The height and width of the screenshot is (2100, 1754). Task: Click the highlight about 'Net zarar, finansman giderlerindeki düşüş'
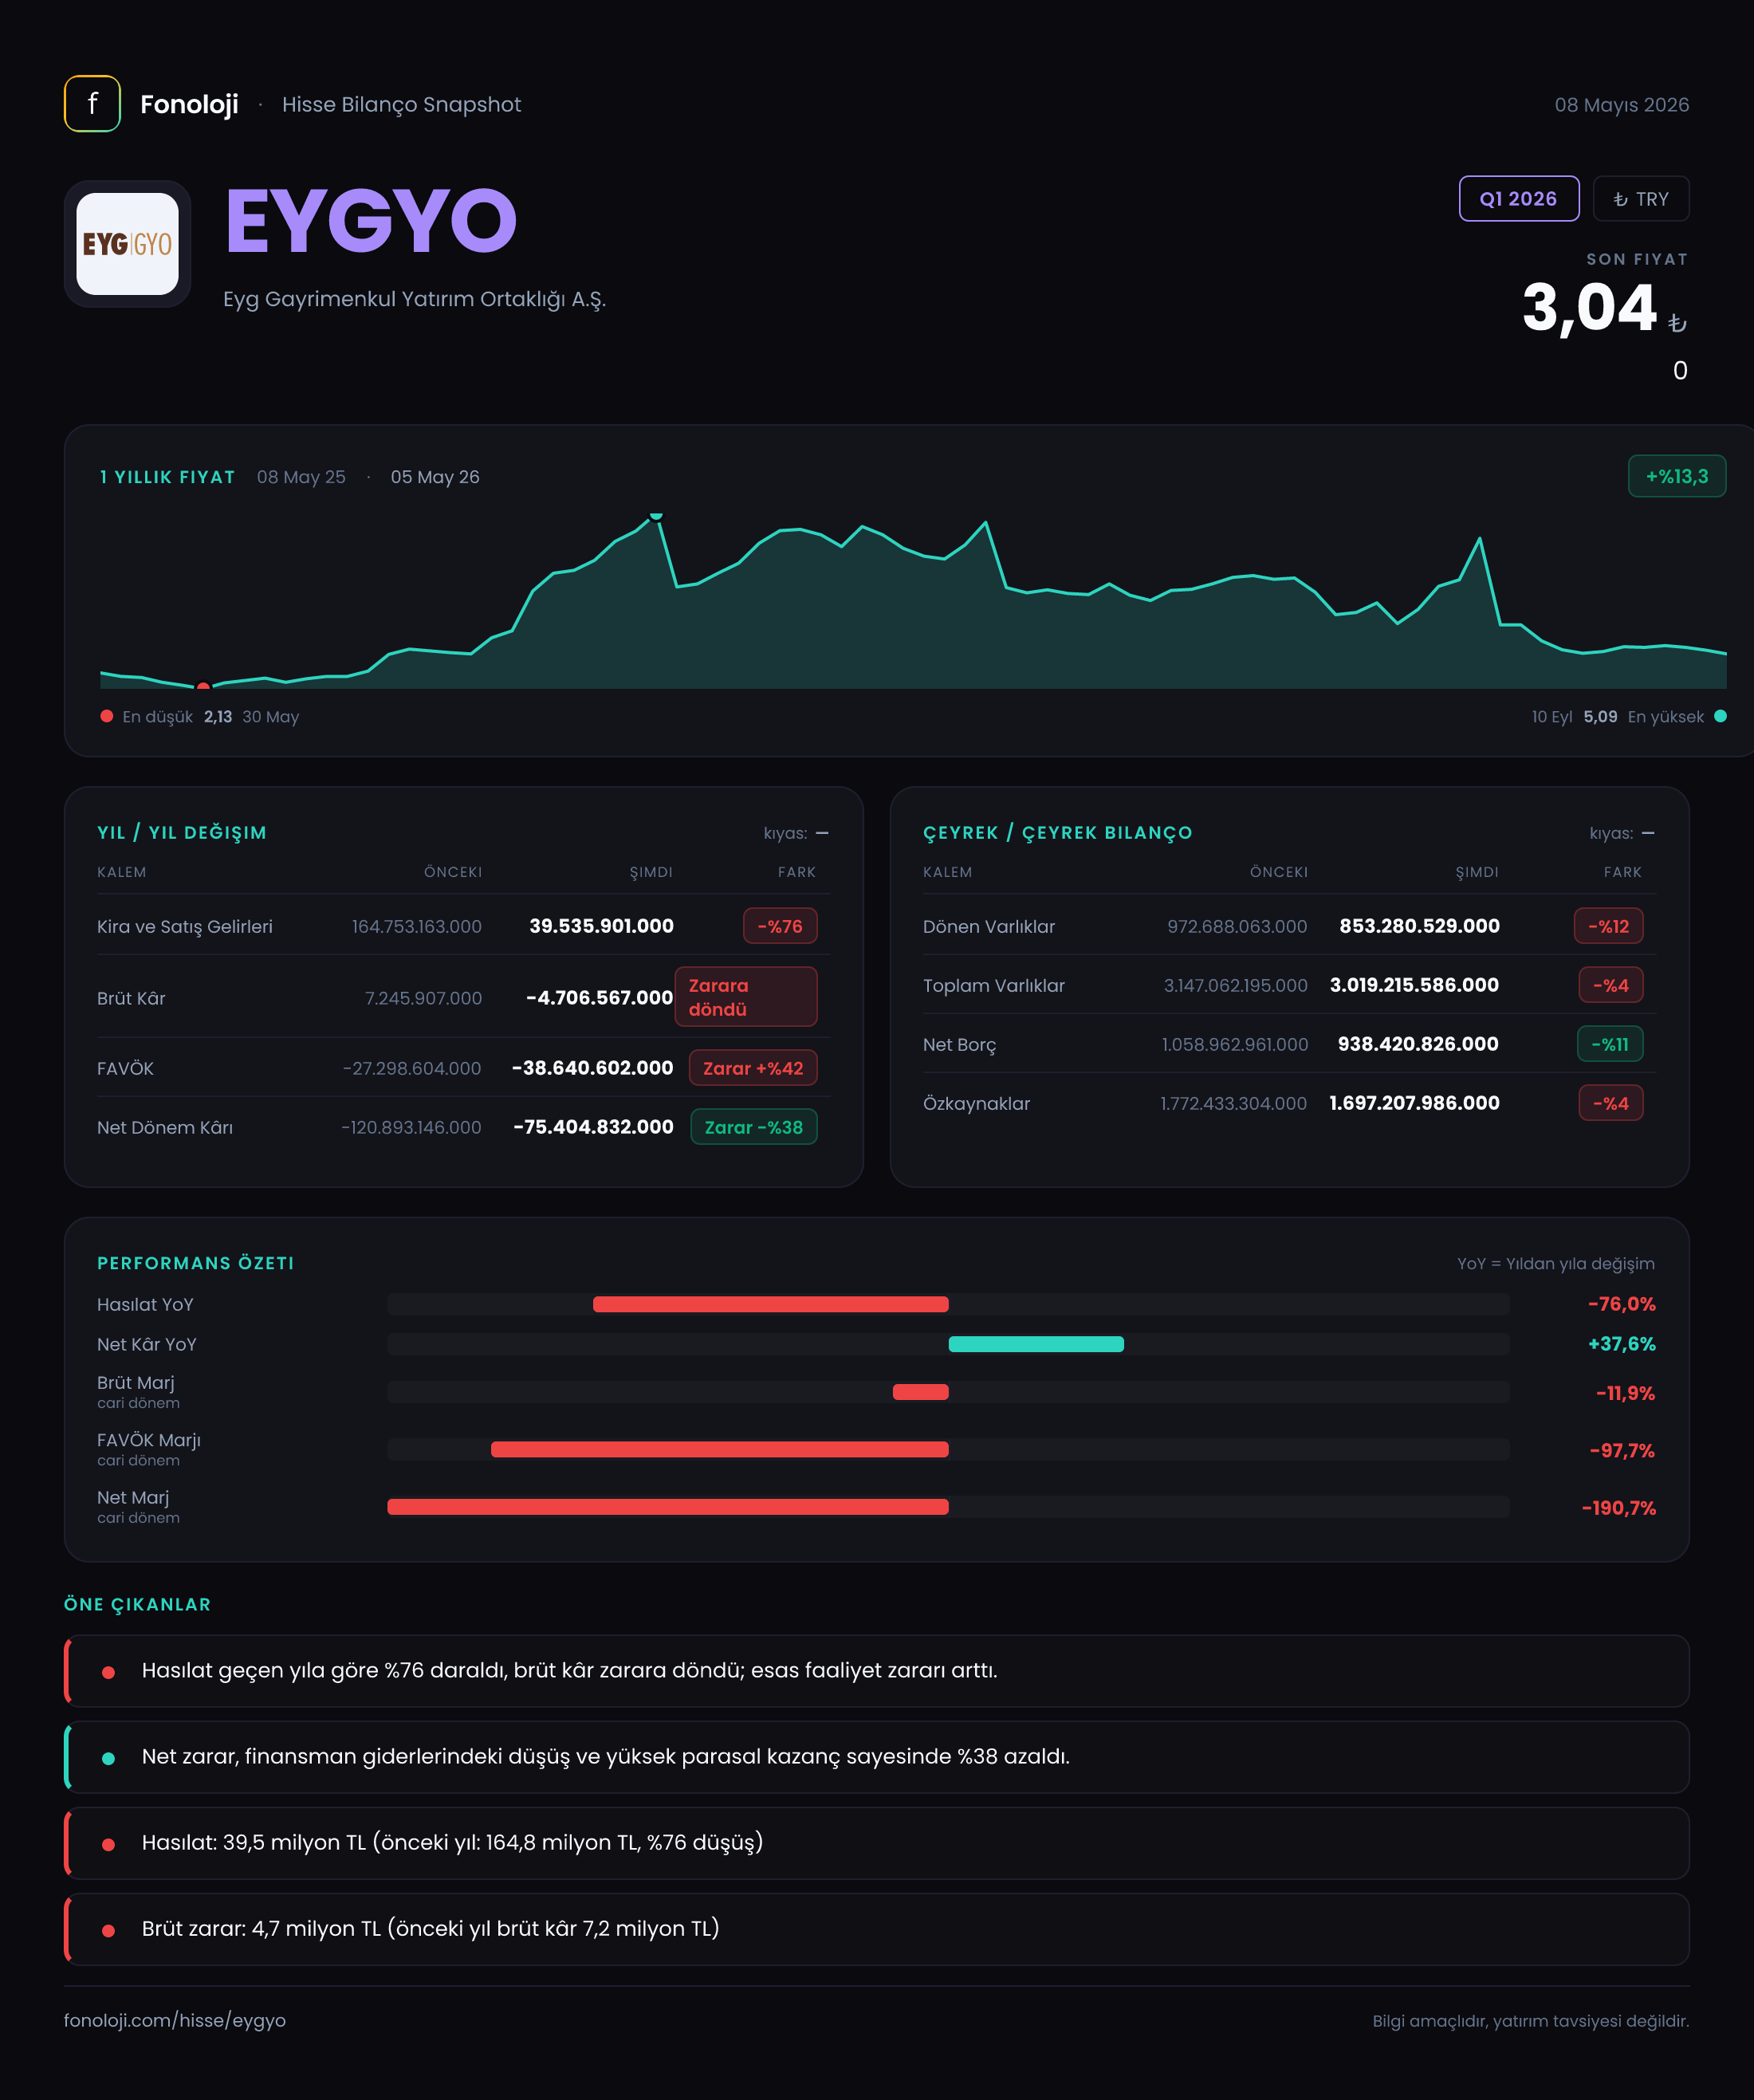tap(876, 1757)
